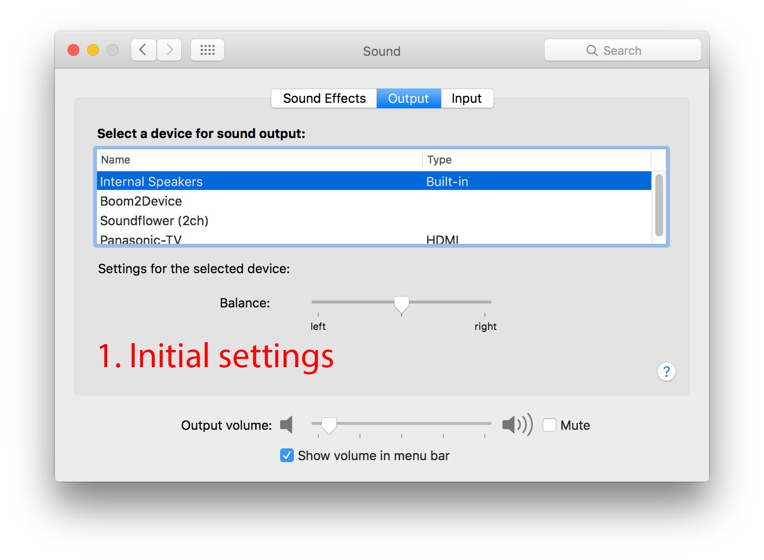This screenshot has height=560, width=764.
Task: Show all preferences with grid icon
Action: [x=208, y=50]
